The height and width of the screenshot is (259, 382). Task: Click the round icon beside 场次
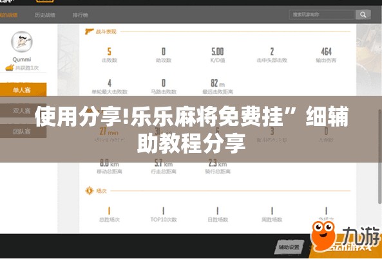(90, 191)
